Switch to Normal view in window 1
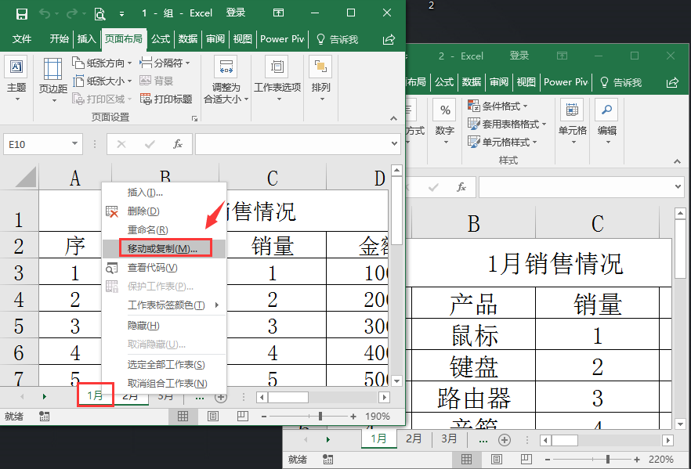 click(183, 417)
